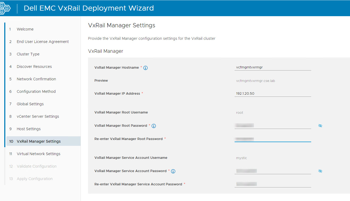Viewport: 350px width, 201px height.
Task: Navigate to Cluster Type step
Action: pos(28,54)
